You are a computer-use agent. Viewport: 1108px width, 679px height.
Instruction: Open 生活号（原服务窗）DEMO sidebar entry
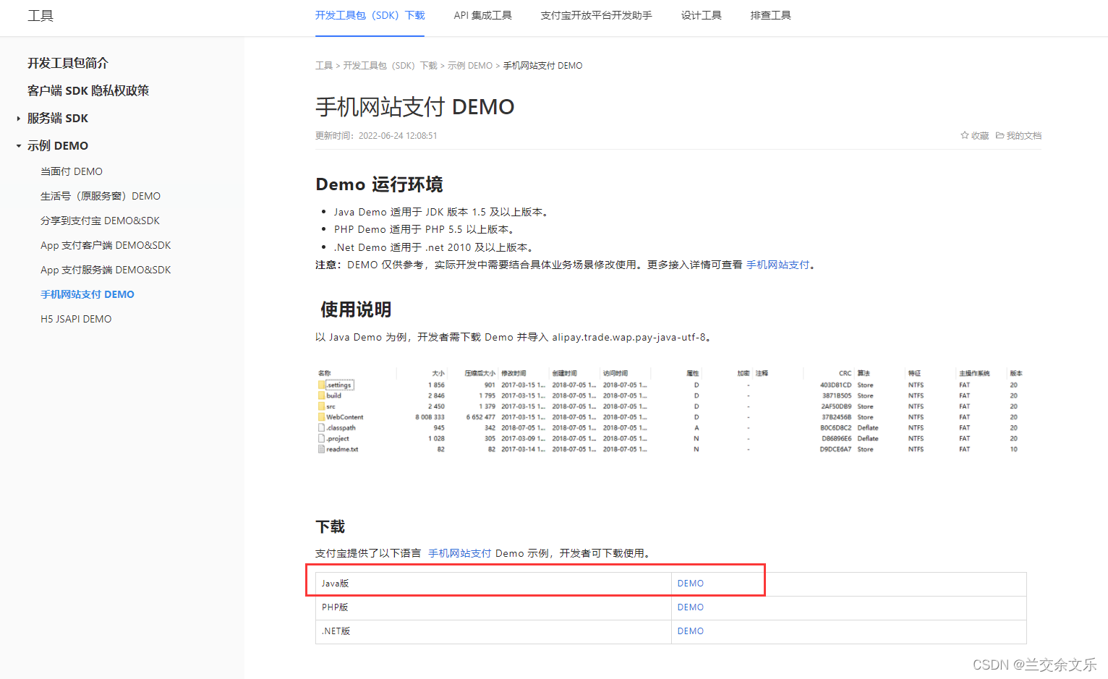click(x=101, y=196)
